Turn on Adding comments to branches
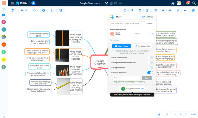This screenshot has width=198, height=118. coord(150,63)
